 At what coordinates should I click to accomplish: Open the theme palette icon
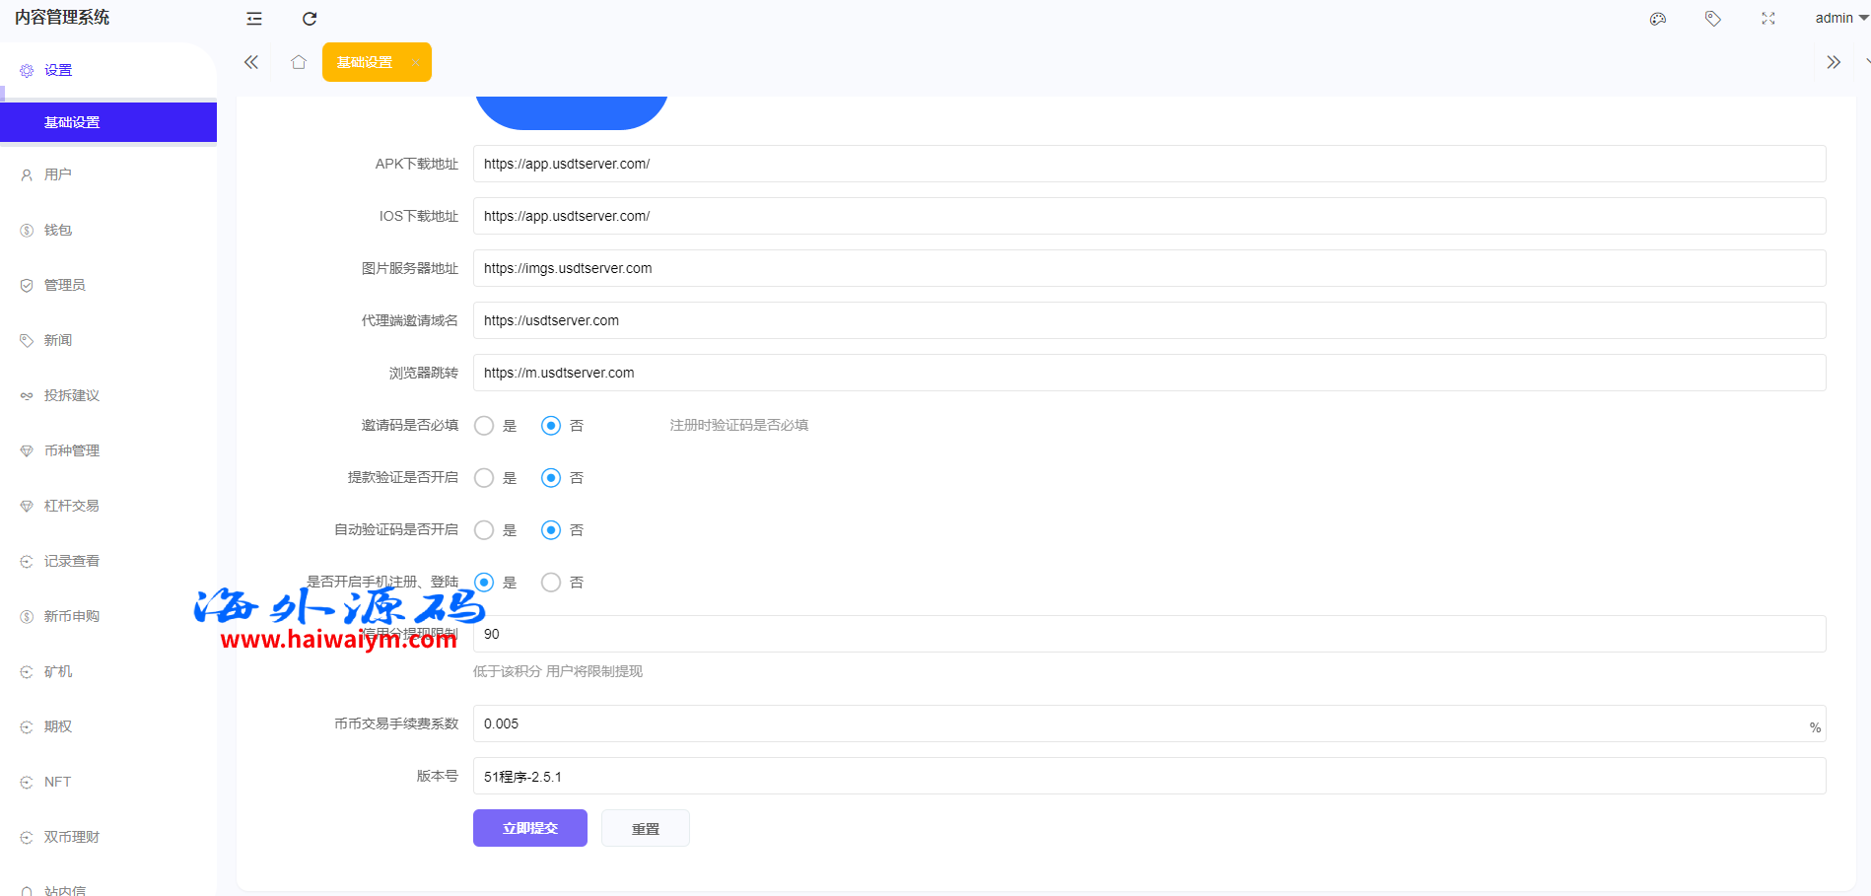[x=1658, y=19]
